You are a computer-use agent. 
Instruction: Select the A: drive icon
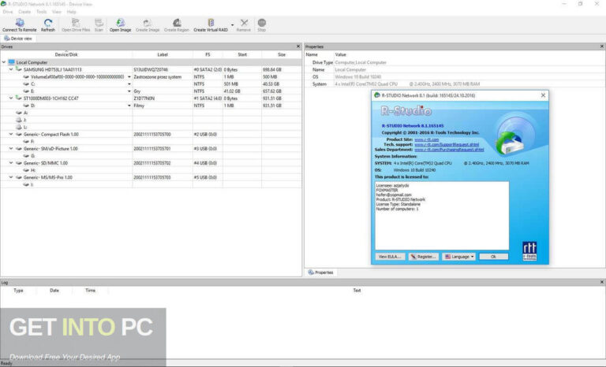(19, 113)
